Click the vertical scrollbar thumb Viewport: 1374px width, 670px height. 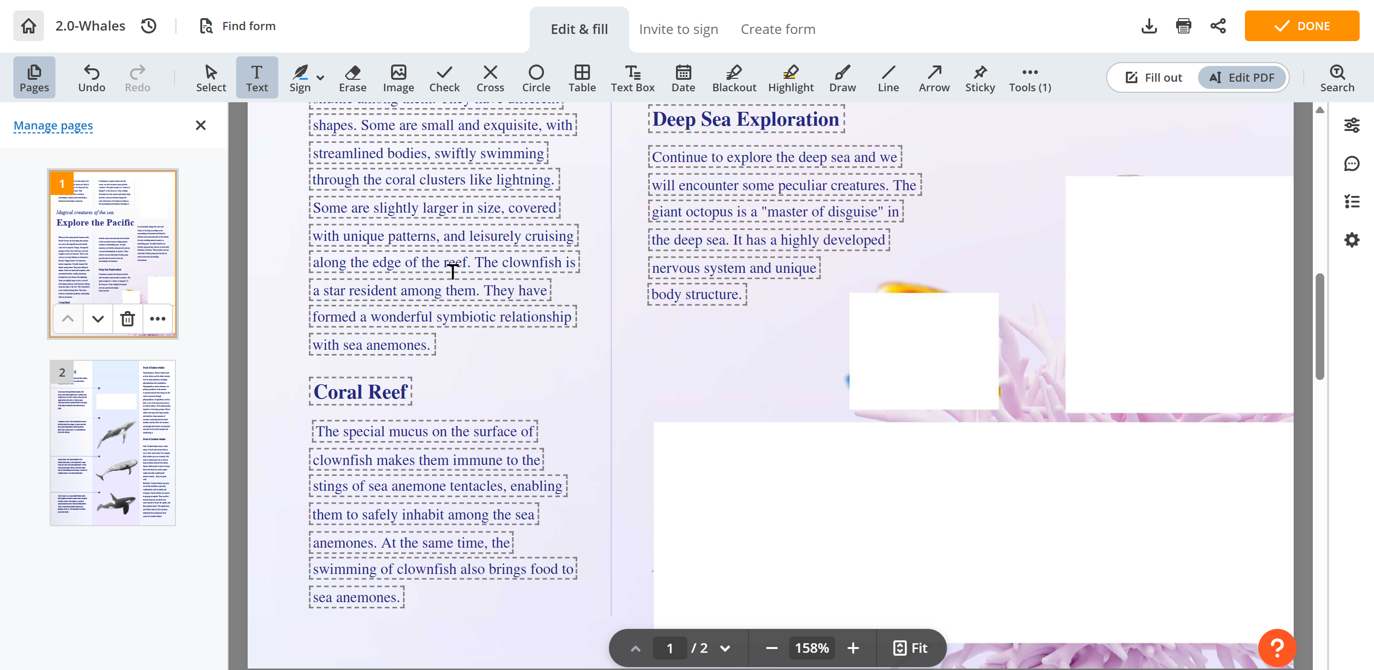tap(1320, 326)
